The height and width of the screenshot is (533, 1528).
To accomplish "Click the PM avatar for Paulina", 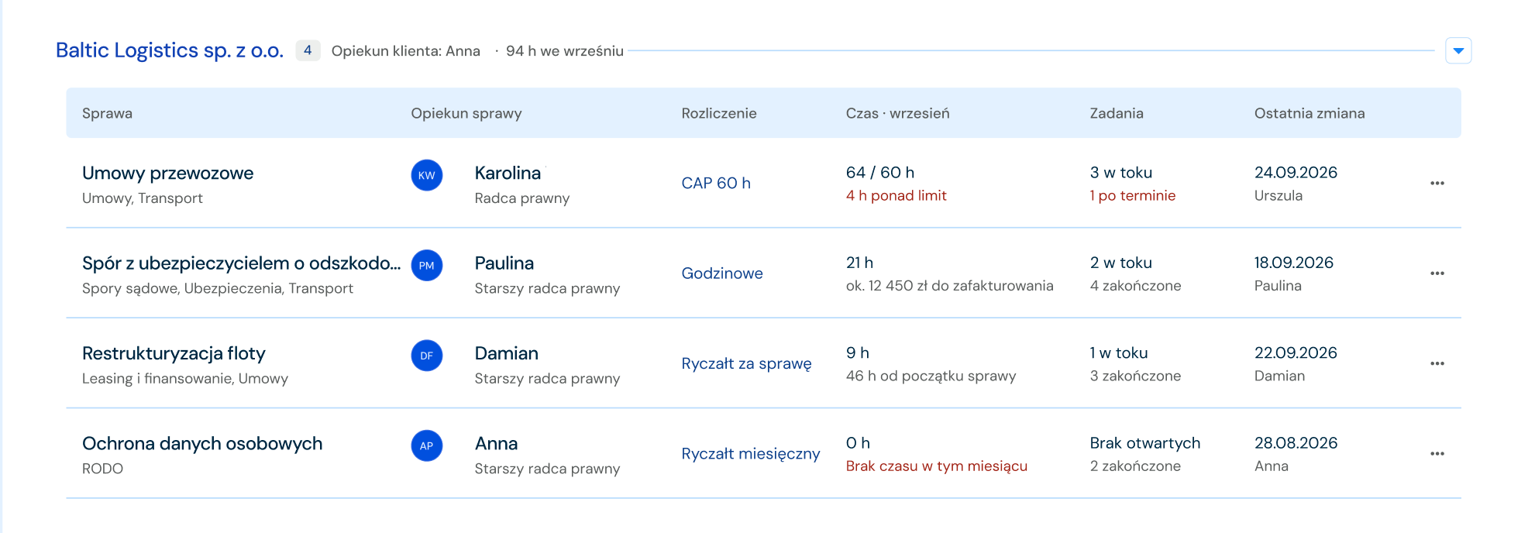I will pos(427,266).
